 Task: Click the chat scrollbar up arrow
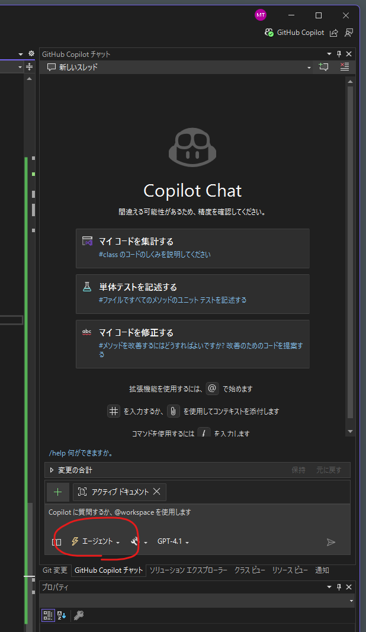point(350,81)
